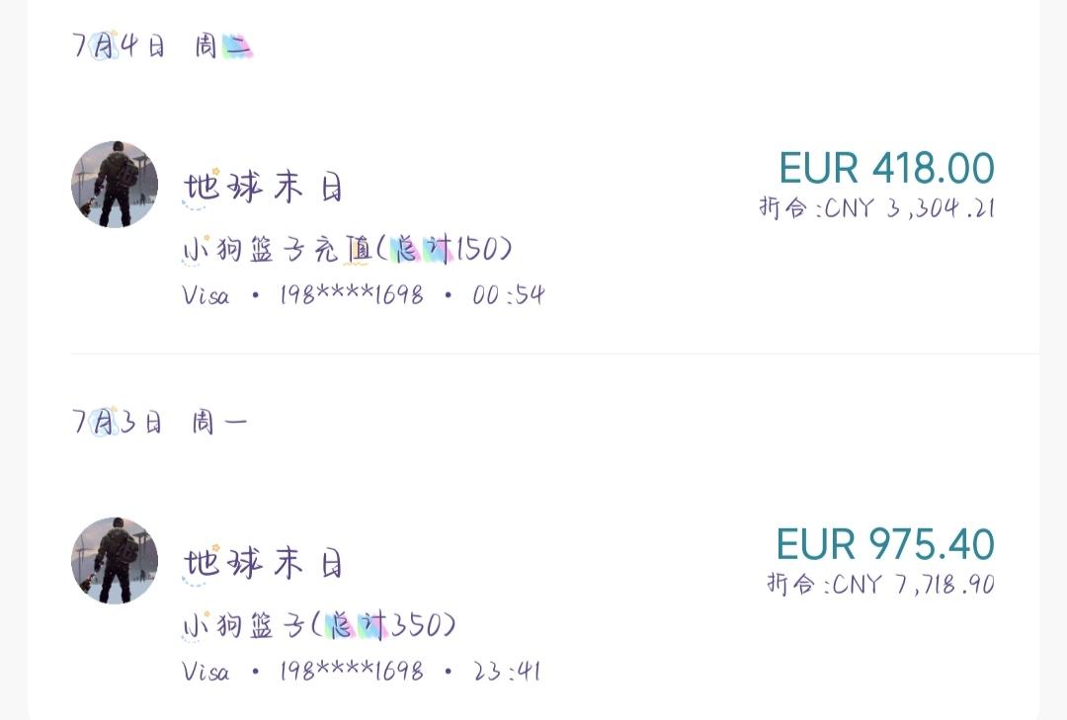The image size is (1067, 720).
Task: Click the Visa label in the 23:41 transaction
Action: (206, 672)
